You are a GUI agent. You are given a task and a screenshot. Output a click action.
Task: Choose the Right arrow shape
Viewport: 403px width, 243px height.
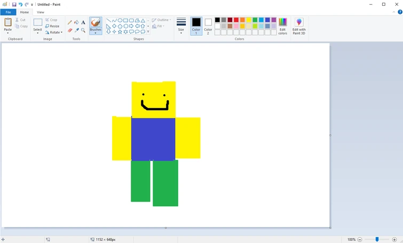point(131,26)
